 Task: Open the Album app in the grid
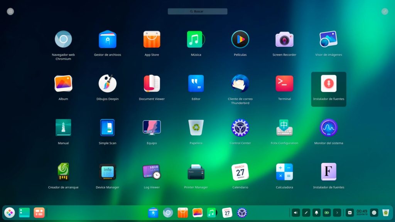pos(63,84)
